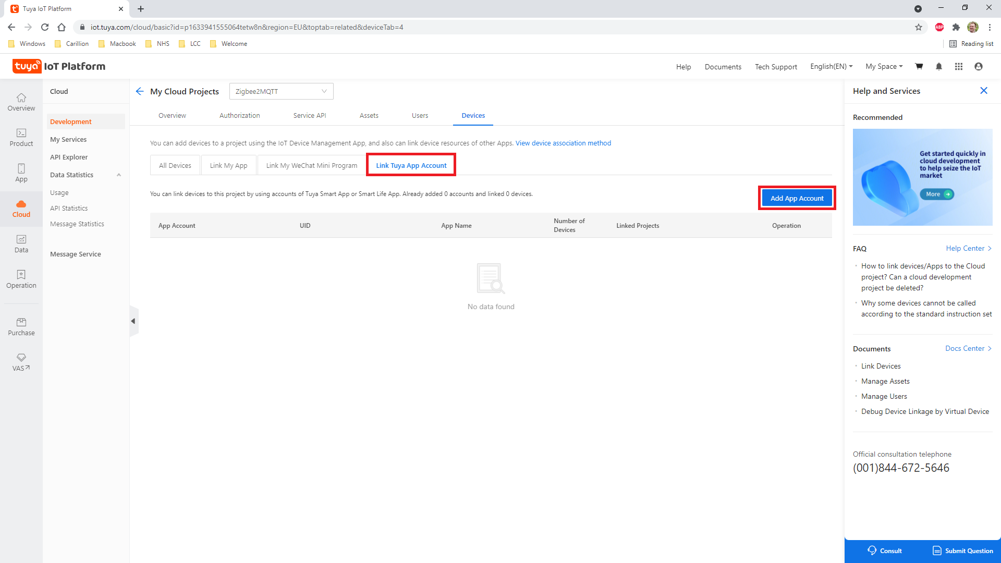This screenshot has height=563, width=1001.
Task: Open the Documents header link
Action: 723,67
